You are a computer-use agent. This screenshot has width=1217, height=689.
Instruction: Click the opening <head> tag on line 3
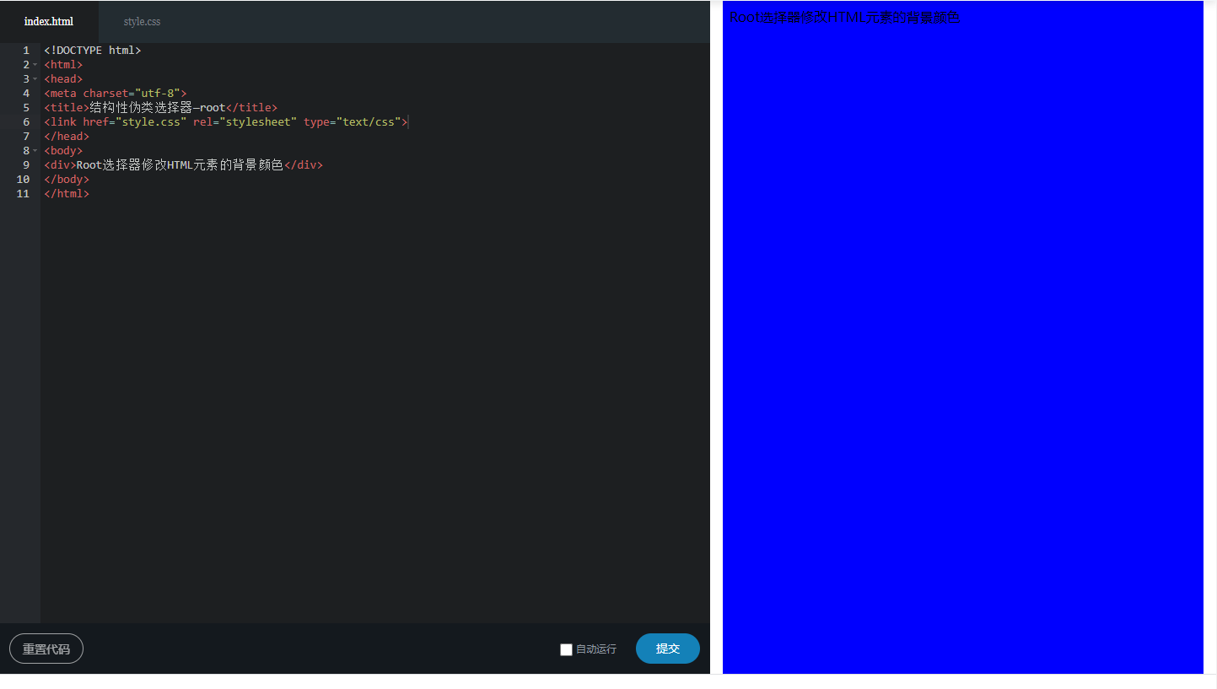(x=63, y=79)
